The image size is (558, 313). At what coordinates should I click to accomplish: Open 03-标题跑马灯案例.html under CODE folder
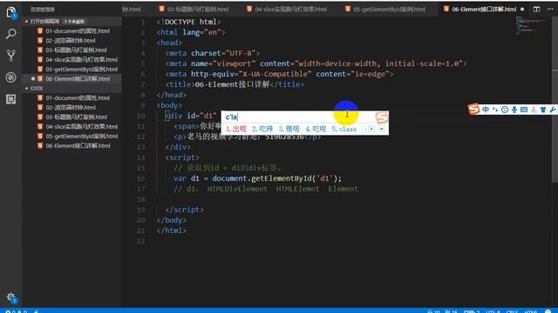point(72,117)
